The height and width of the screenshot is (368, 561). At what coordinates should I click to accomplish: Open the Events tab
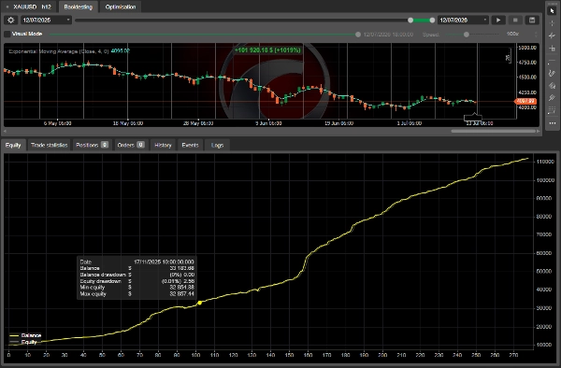click(x=190, y=145)
